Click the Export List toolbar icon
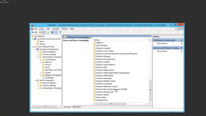This screenshot has height=116, width=206. [48, 32]
